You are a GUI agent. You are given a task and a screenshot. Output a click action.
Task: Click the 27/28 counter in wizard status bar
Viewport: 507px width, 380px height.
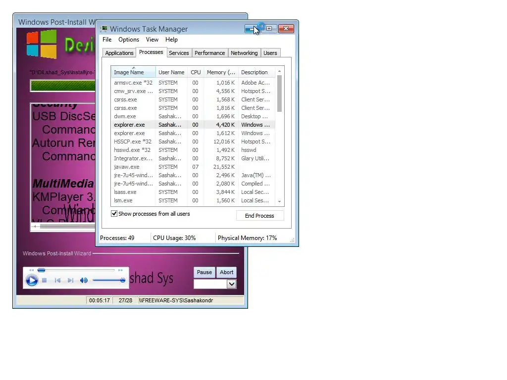pos(125,300)
